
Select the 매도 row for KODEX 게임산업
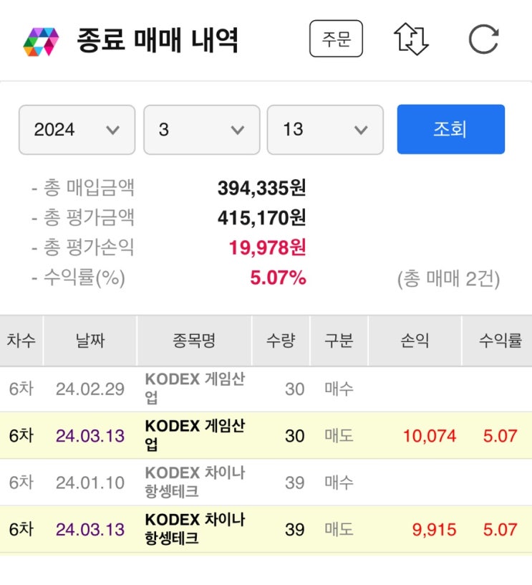265,434
